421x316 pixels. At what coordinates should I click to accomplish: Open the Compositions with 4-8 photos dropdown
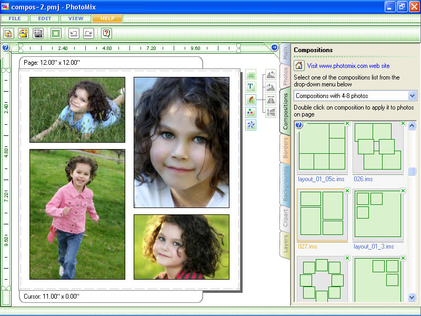click(x=412, y=96)
